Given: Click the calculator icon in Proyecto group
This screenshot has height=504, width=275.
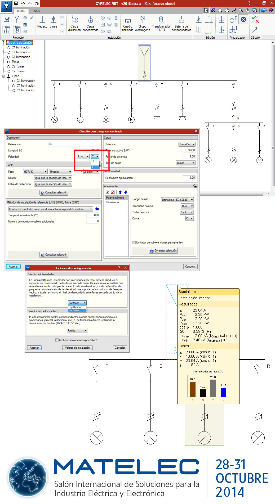Looking at the screenshot, I should 25,25.
